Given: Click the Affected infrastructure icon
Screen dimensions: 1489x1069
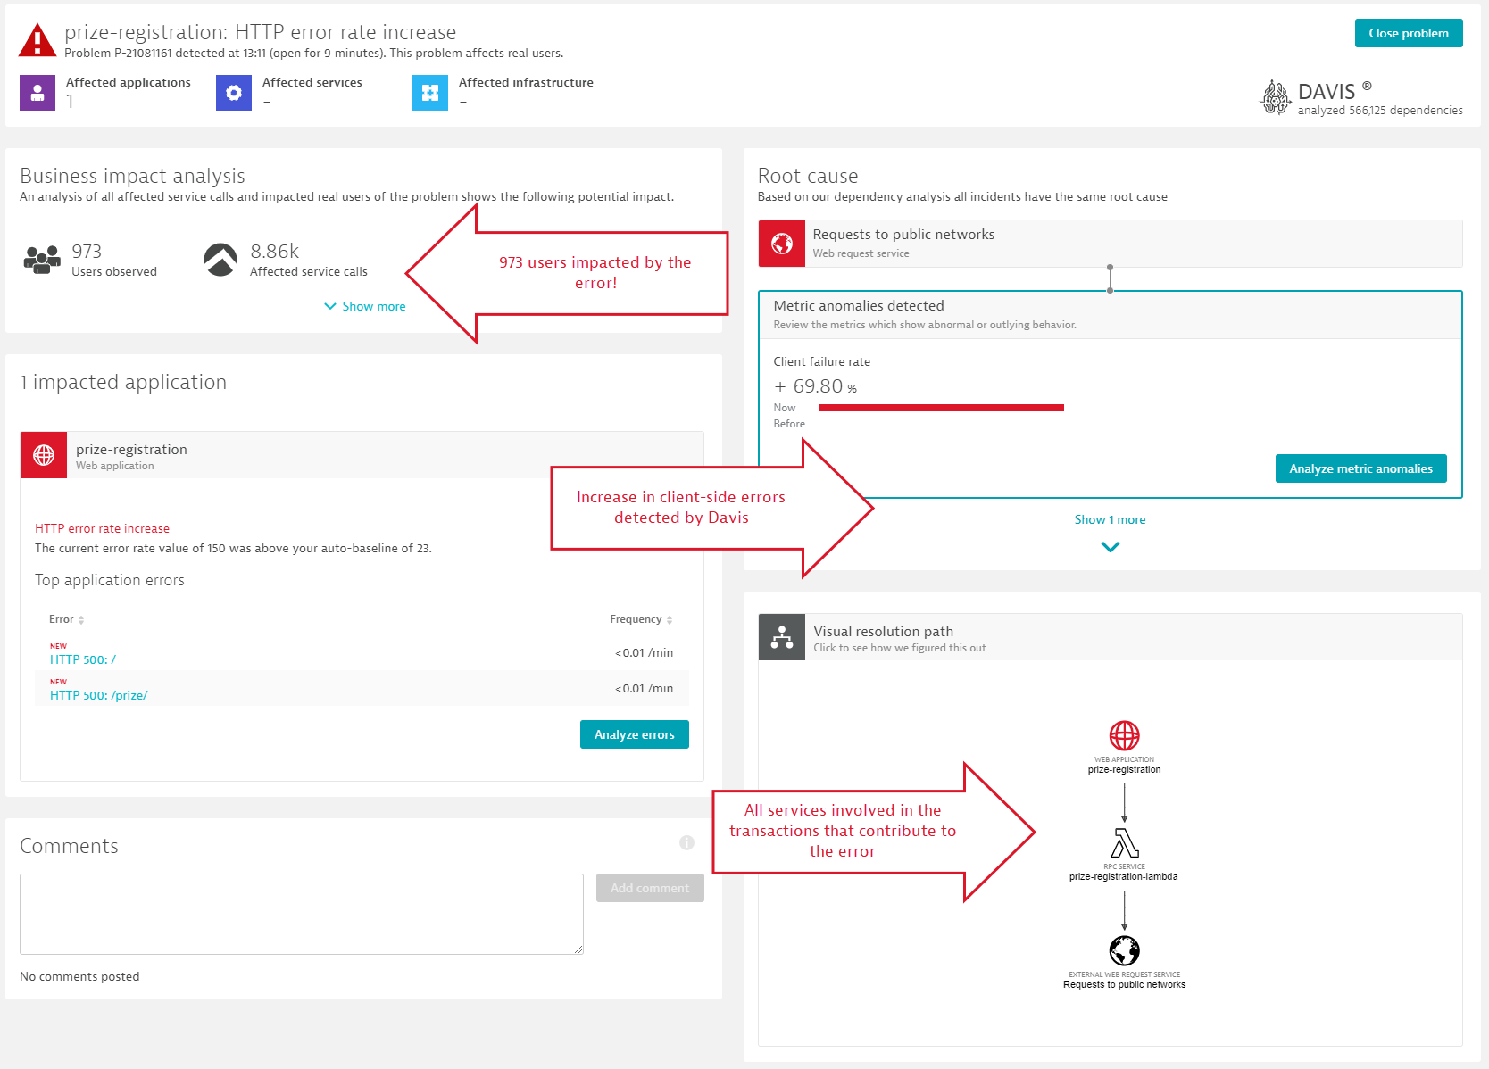Looking at the screenshot, I should [x=430, y=93].
